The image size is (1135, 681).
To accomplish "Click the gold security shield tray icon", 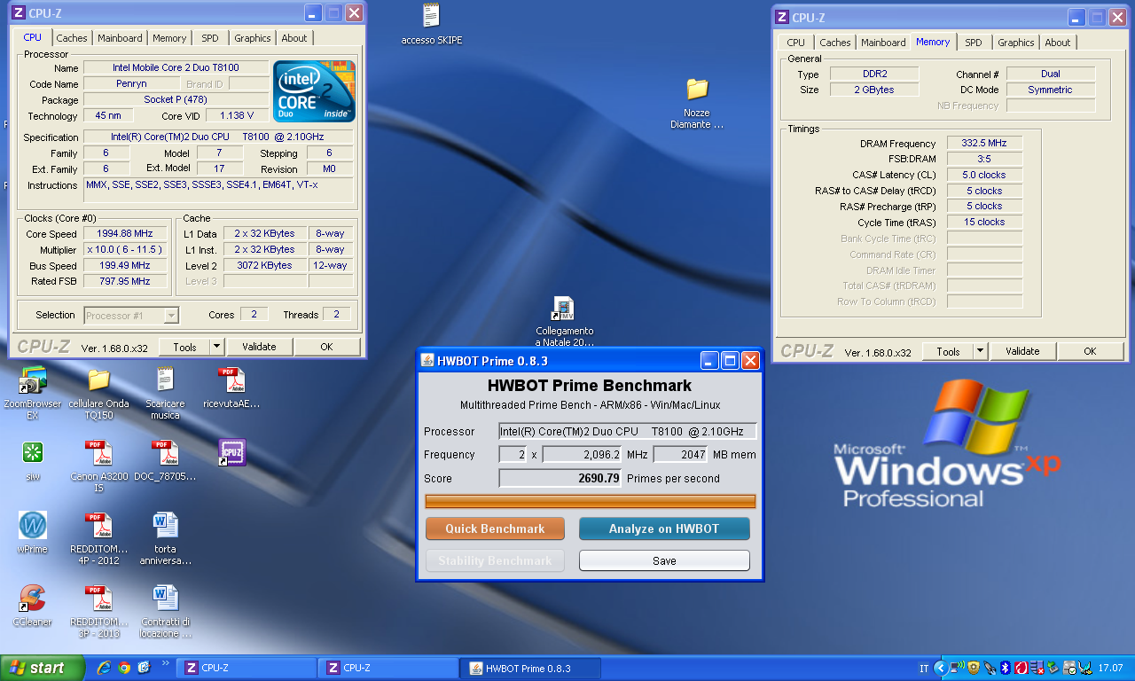I will point(974,668).
